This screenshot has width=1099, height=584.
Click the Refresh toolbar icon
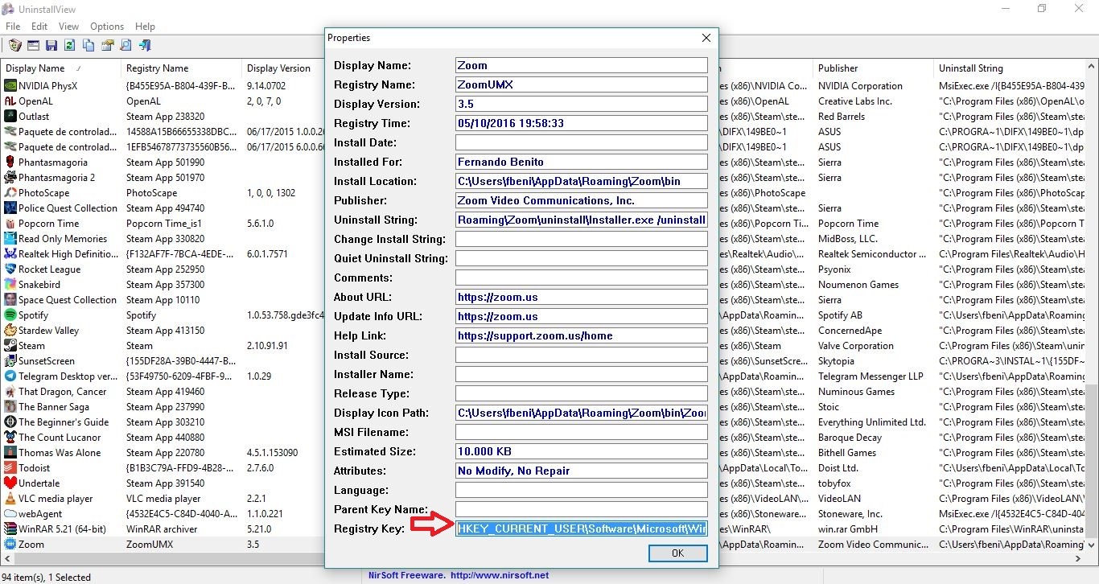(x=69, y=46)
